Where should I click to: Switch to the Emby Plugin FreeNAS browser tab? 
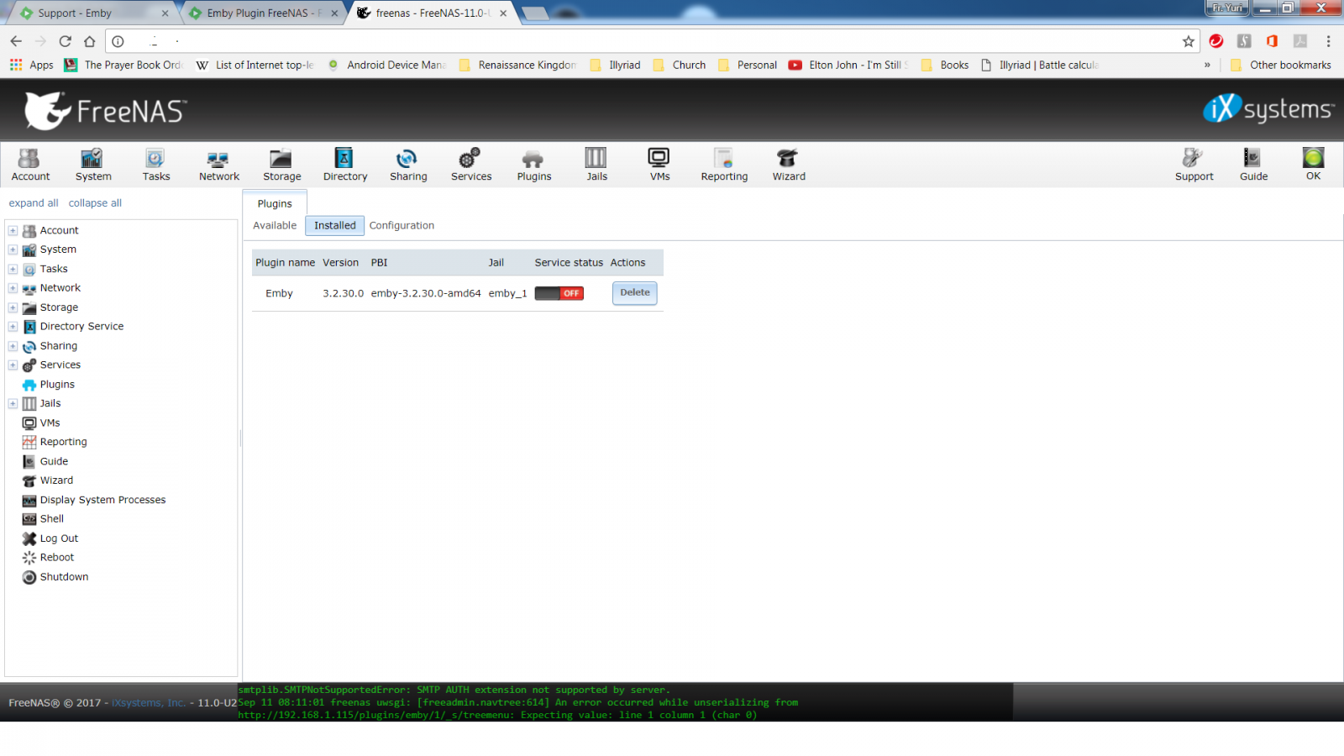(x=262, y=13)
